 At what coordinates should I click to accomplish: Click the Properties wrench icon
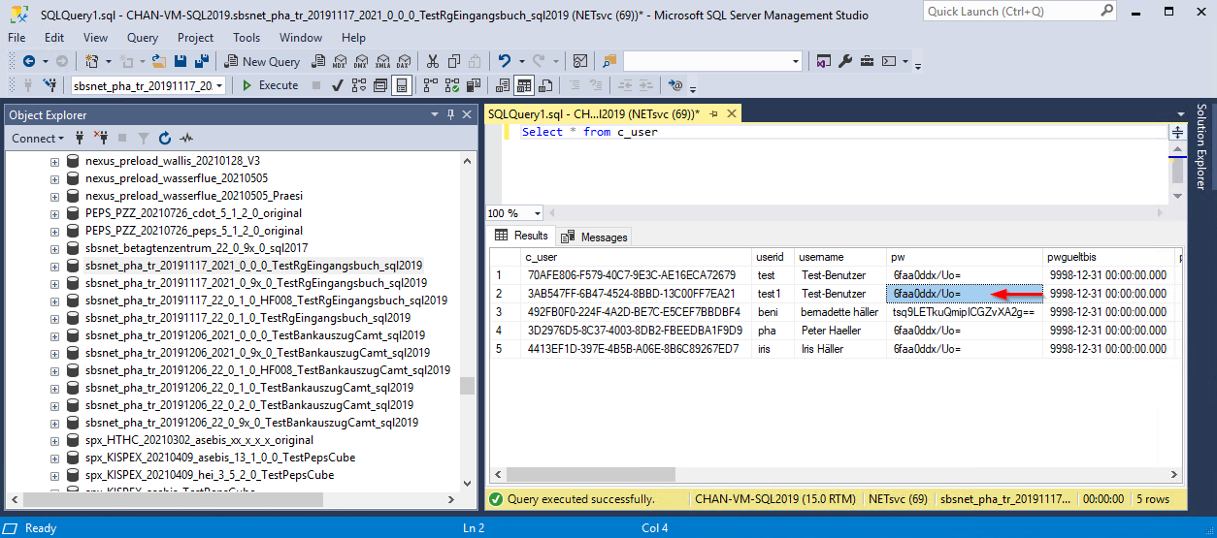pos(844,61)
